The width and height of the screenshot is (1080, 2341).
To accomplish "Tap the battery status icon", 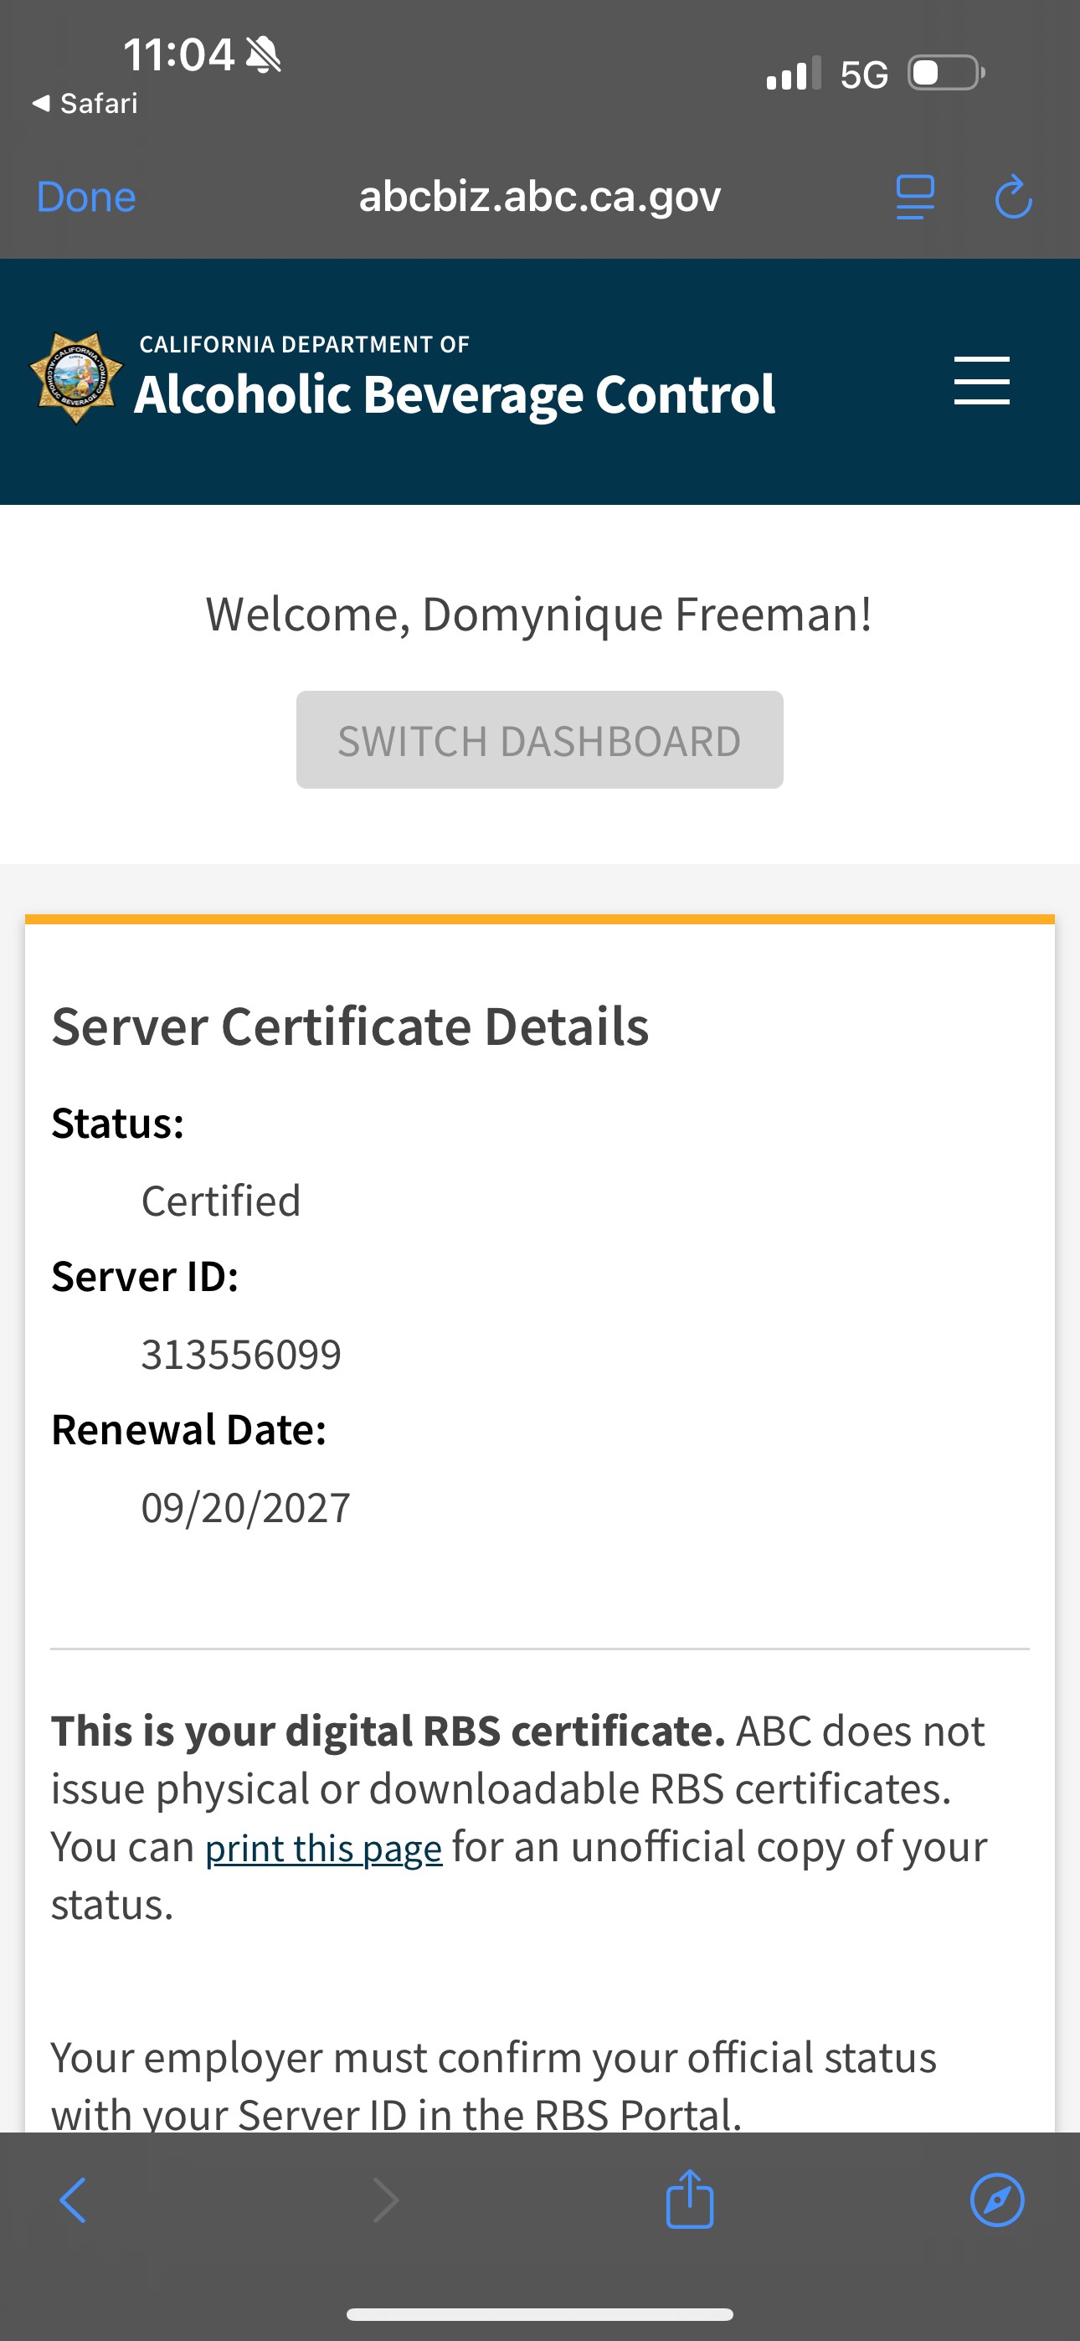I will coord(945,74).
